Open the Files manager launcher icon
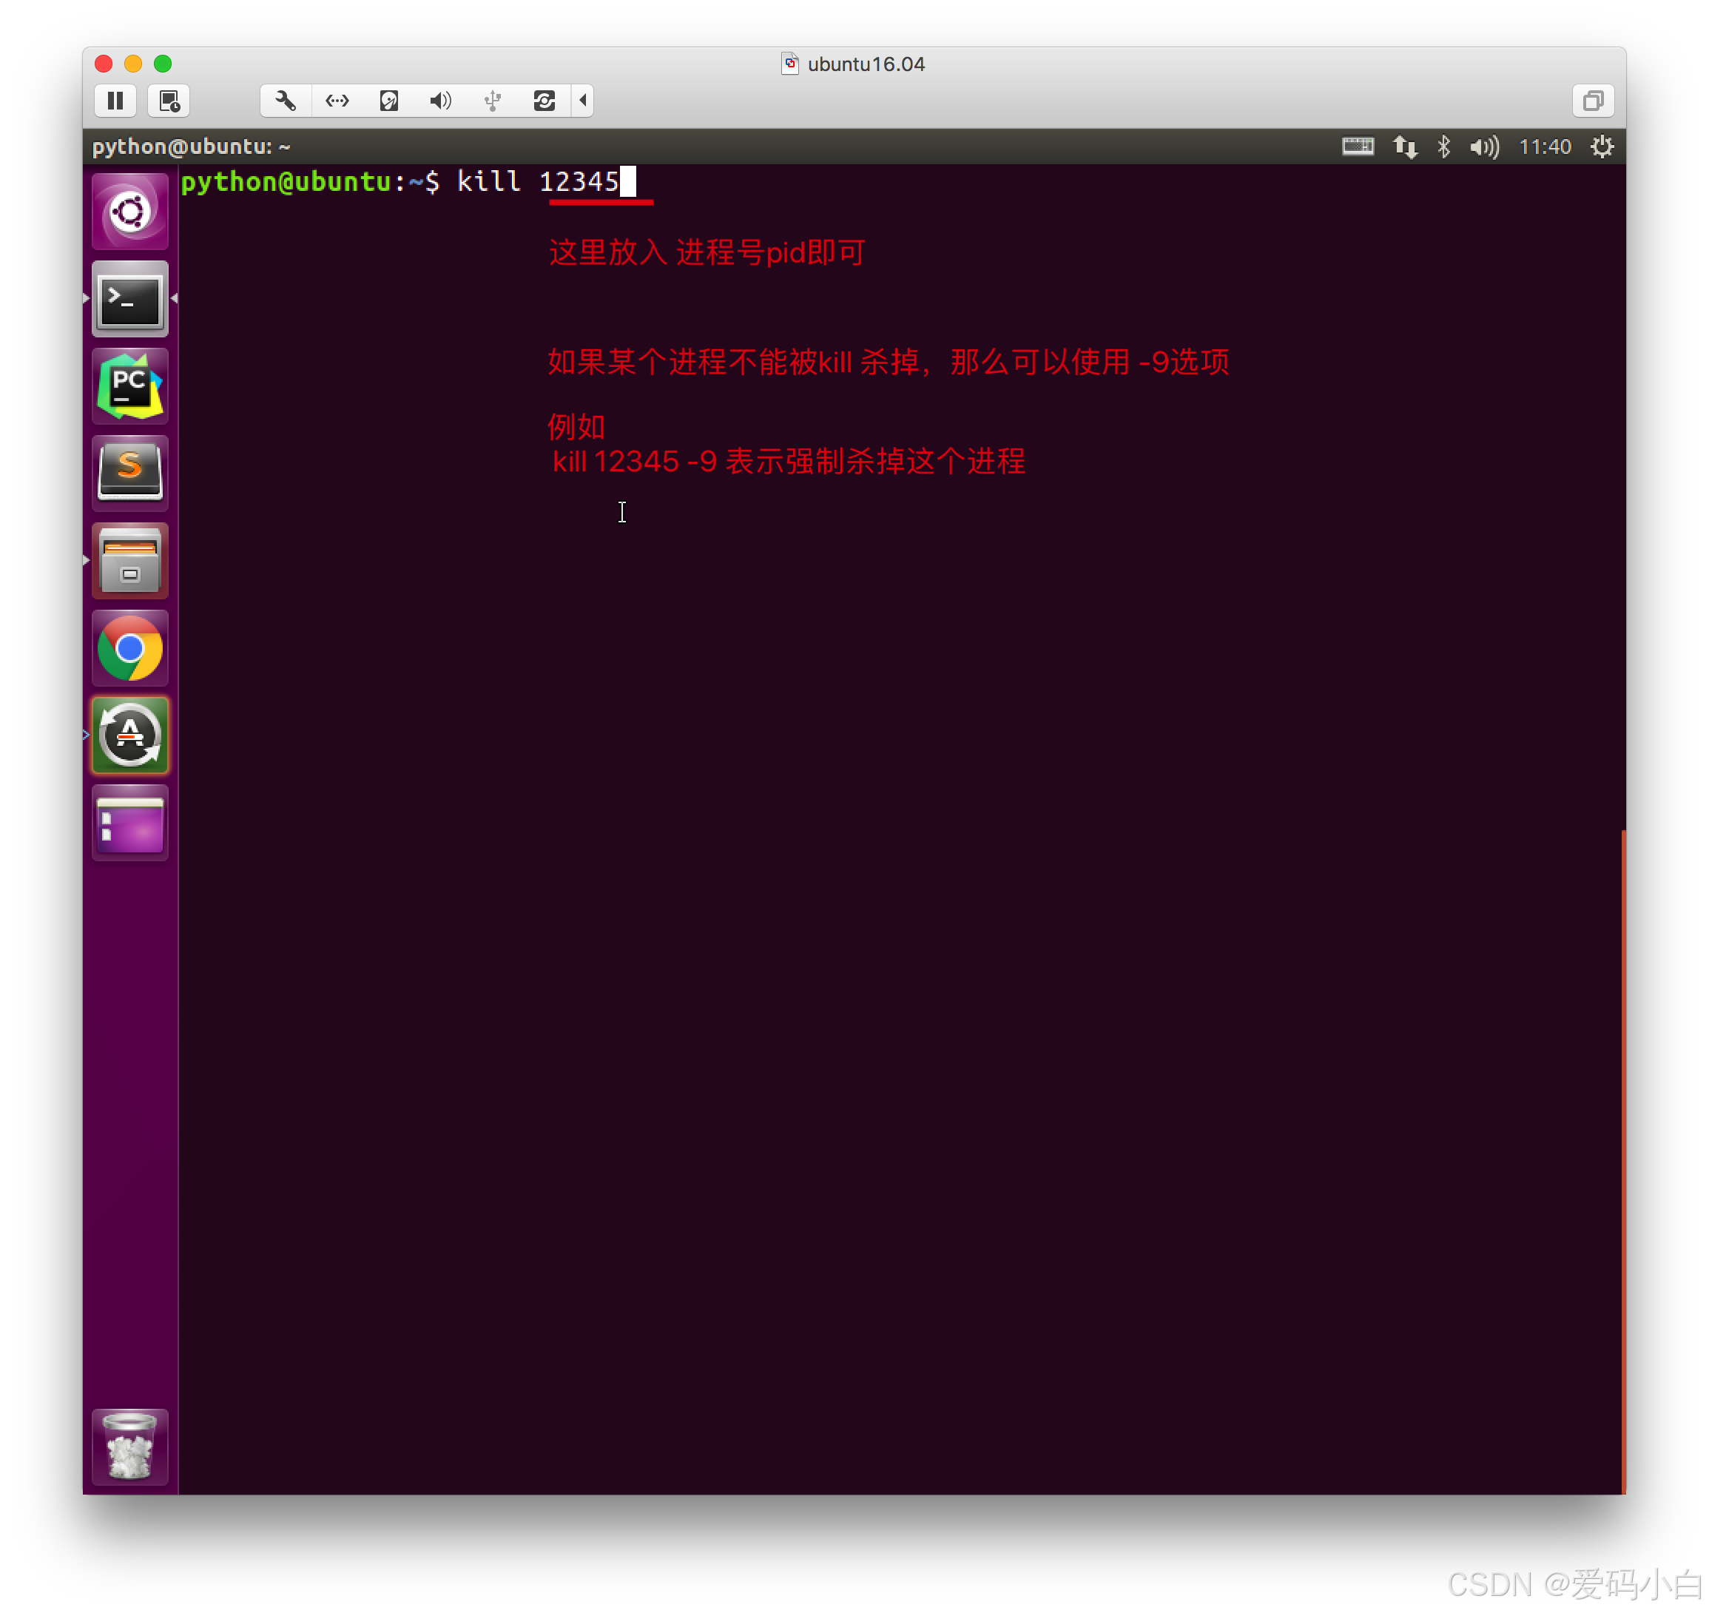 point(129,561)
